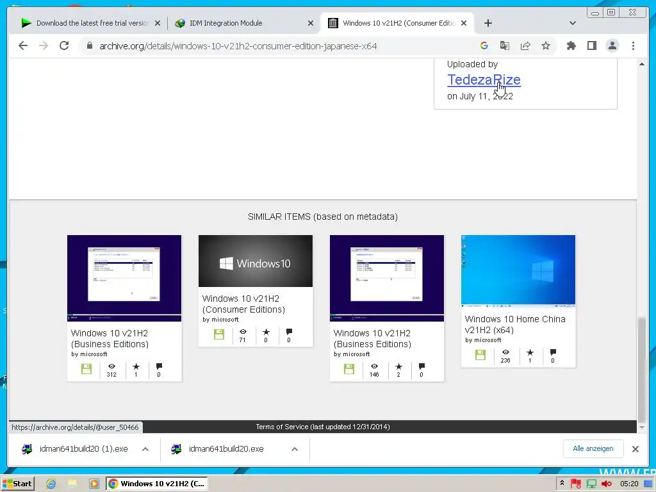Click the scrollbar down arrow

[x=641, y=427]
